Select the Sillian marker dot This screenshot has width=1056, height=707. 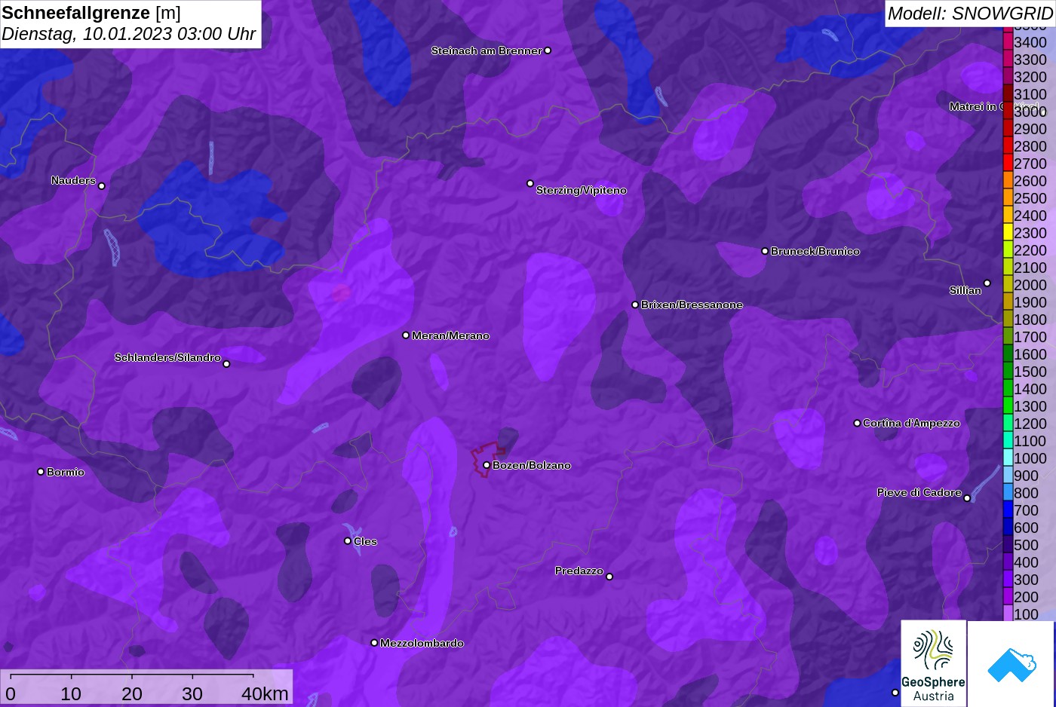coord(987,283)
